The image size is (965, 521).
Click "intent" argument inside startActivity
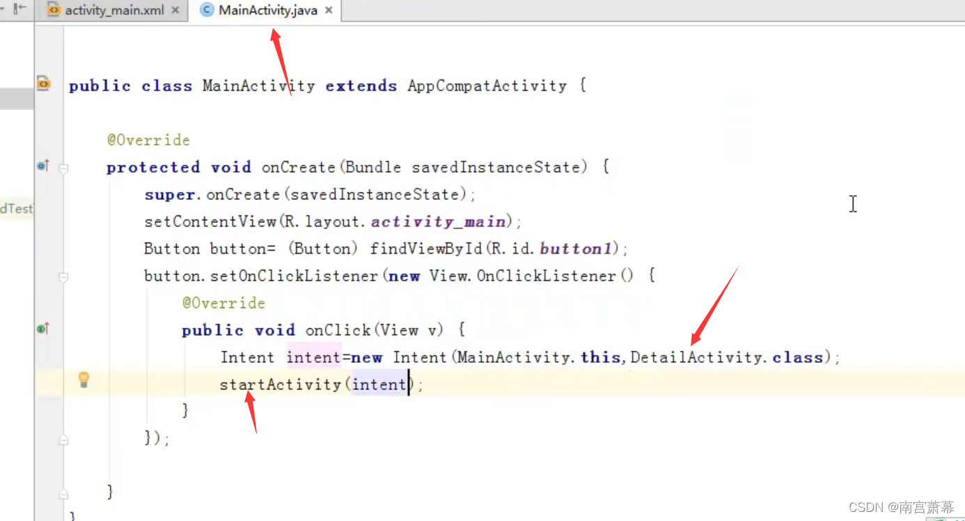379,384
